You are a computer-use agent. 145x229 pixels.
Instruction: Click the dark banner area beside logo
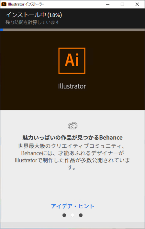pyautogui.click(x=29, y=70)
